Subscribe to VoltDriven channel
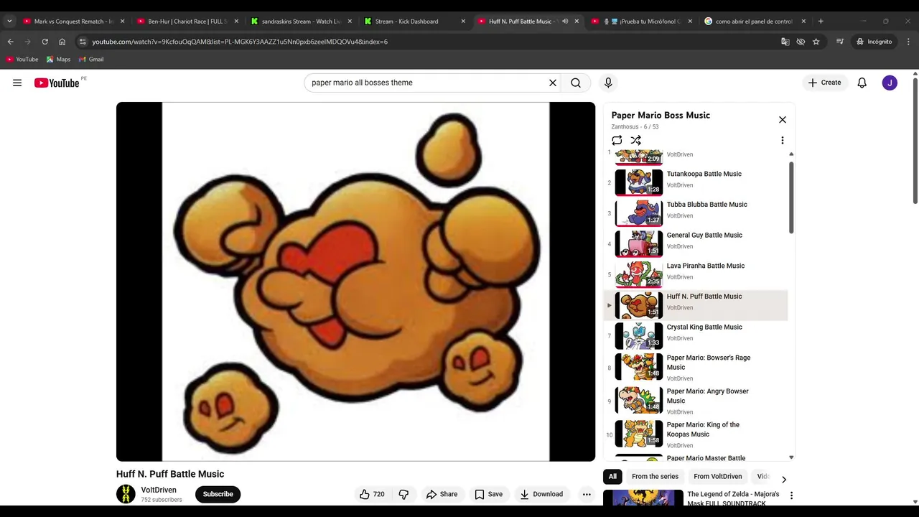Viewport: 919px width, 517px height. [218, 494]
